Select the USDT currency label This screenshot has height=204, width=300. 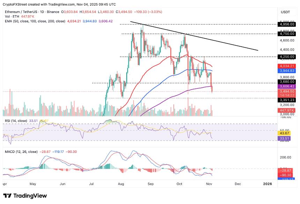point(285,12)
